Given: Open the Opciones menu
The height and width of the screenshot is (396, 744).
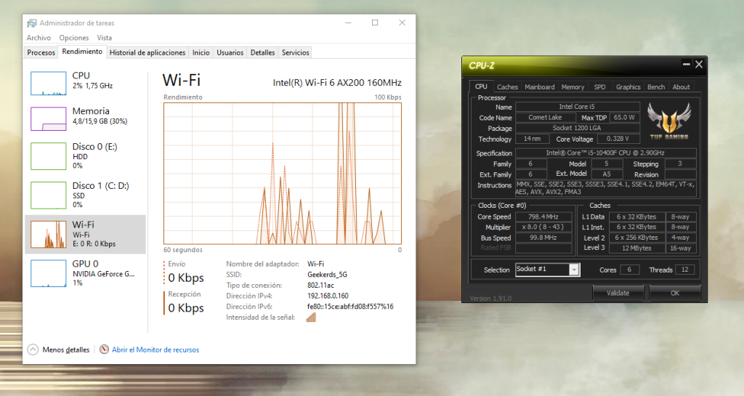Looking at the screenshot, I should click(x=74, y=38).
